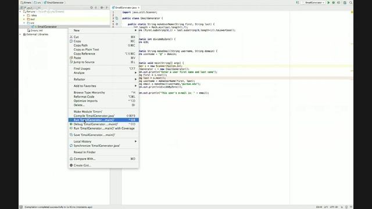Select Copy as Plain Text menu entry
This screenshot has height=209, width=372.
(x=103, y=49)
